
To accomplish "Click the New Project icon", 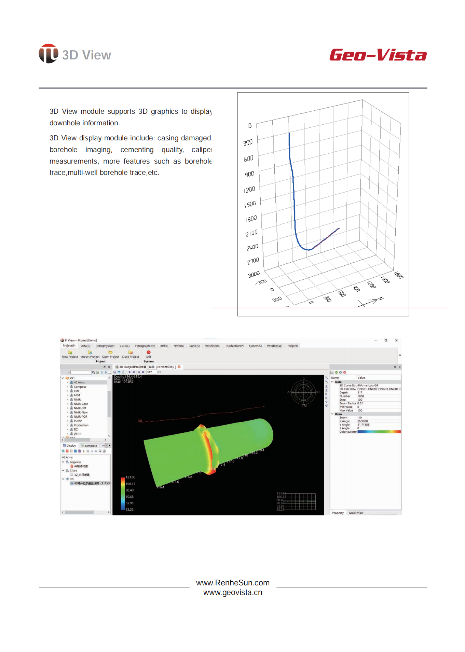I will (70, 352).
